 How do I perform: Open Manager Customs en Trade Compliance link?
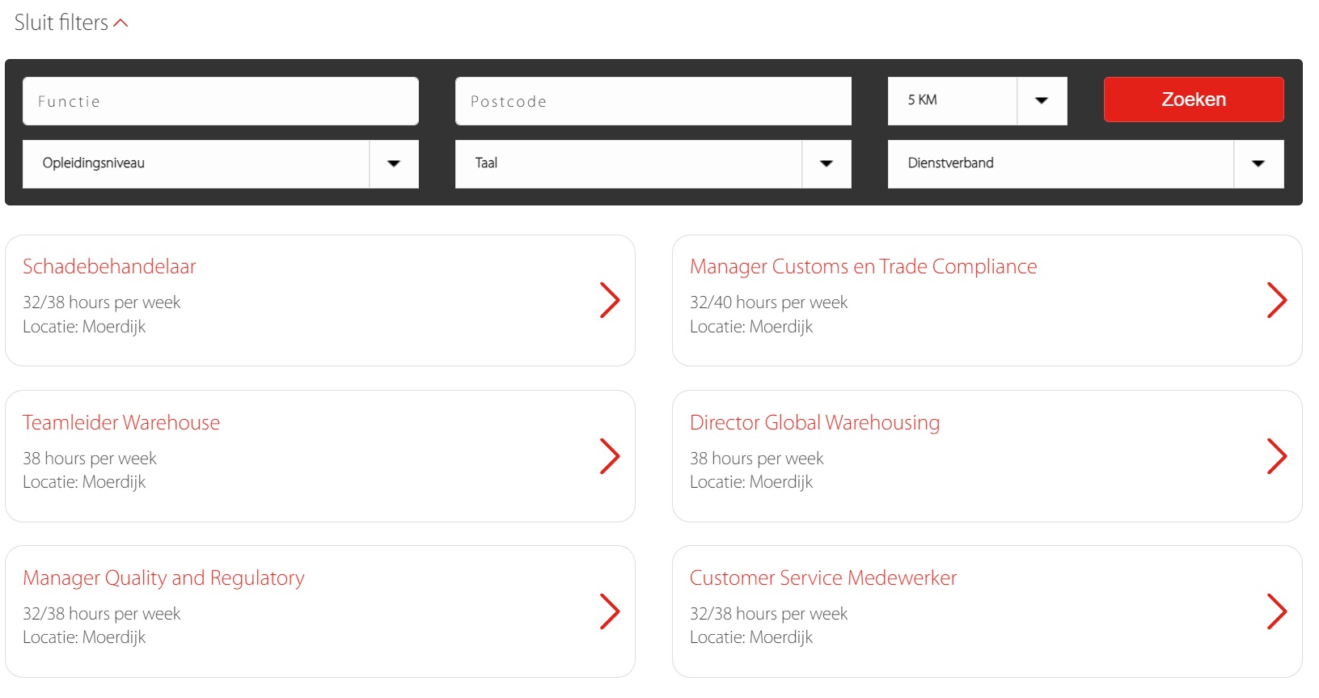863,267
